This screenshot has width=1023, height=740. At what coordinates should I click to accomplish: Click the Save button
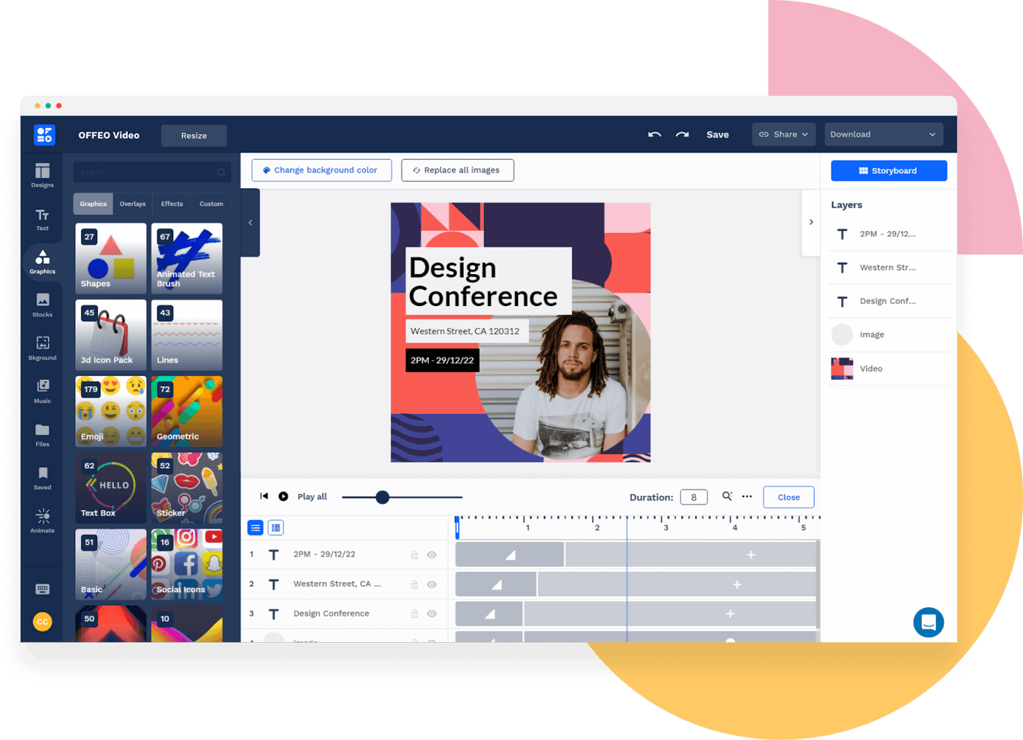tap(718, 134)
